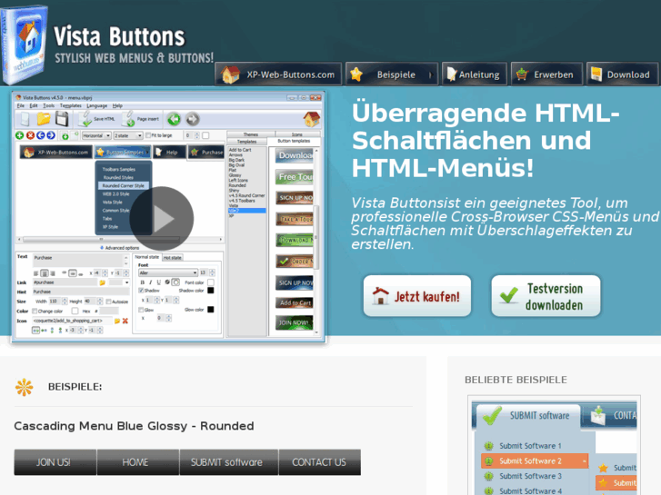Screen dimensions: 661x495
Task: Click the HOME sample menu button
Action: tap(138, 462)
